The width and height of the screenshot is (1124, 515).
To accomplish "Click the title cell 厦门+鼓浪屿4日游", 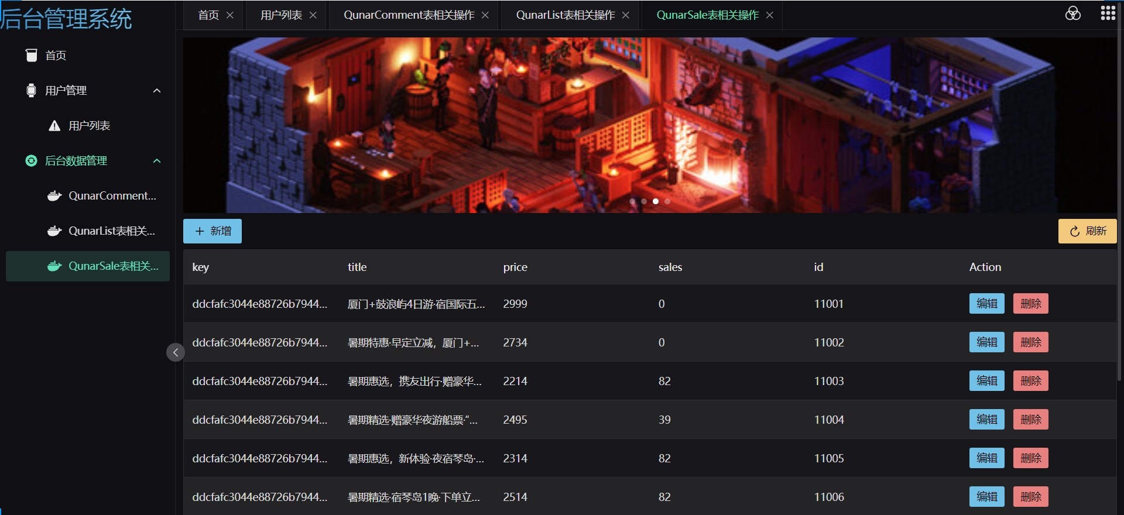I will click(x=416, y=304).
